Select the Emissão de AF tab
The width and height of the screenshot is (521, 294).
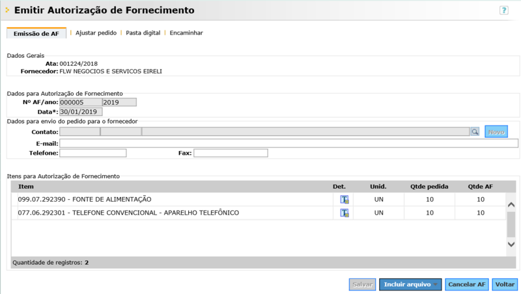[x=36, y=33]
